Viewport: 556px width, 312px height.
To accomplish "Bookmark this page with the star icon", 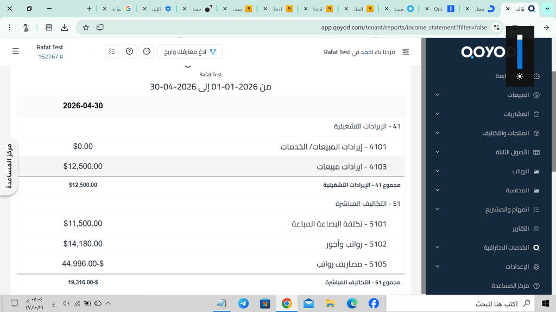I will [86, 27].
